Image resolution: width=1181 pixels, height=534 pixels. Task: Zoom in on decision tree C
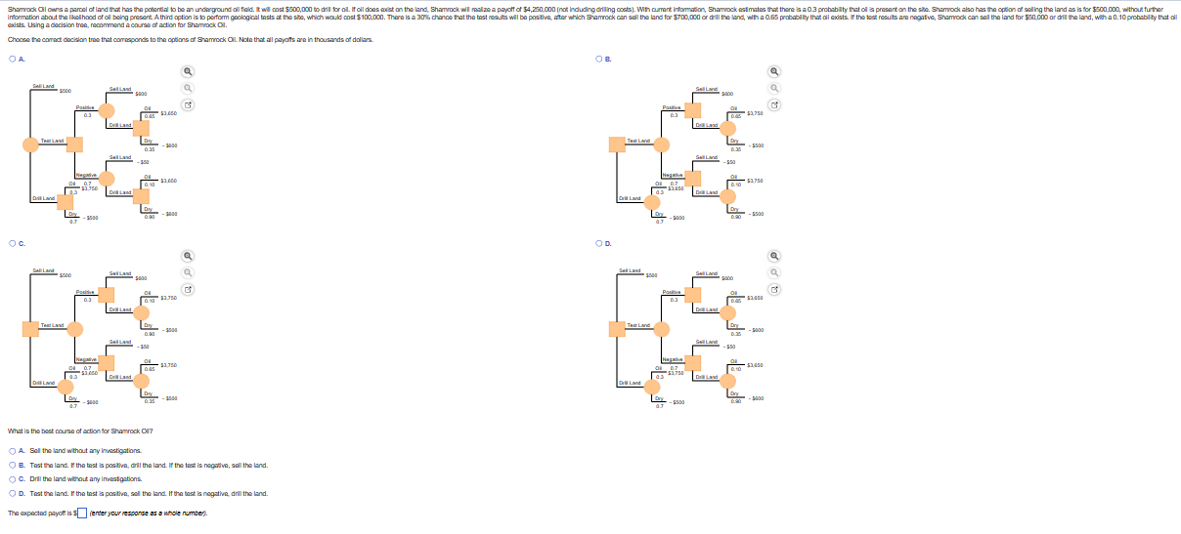point(188,256)
